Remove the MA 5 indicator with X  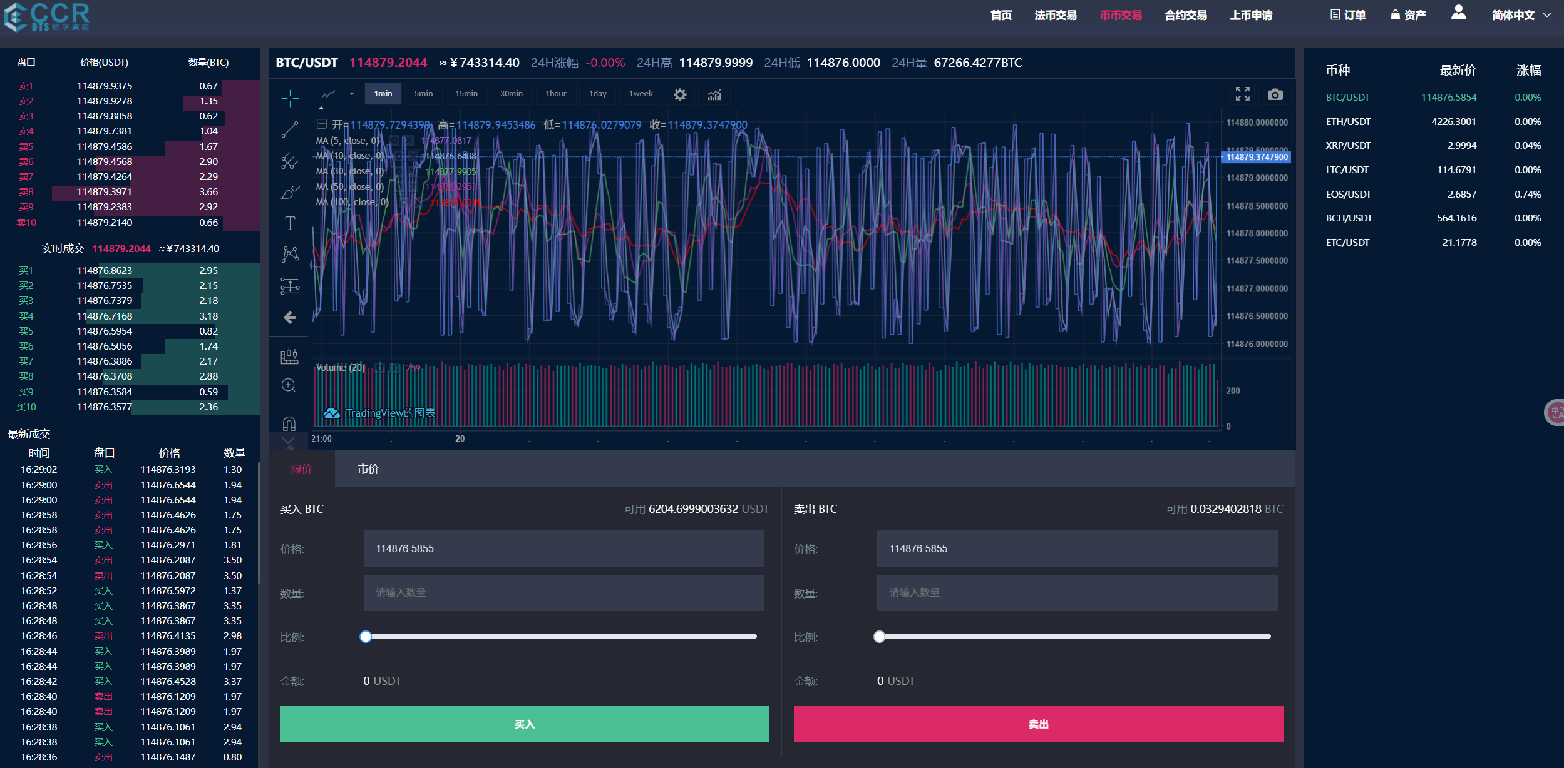[x=408, y=141]
